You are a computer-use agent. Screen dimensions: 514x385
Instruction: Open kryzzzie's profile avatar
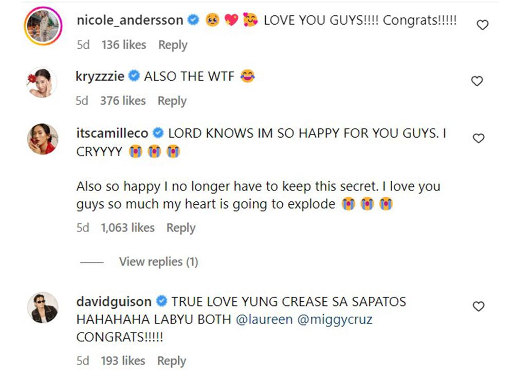click(x=42, y=82)
